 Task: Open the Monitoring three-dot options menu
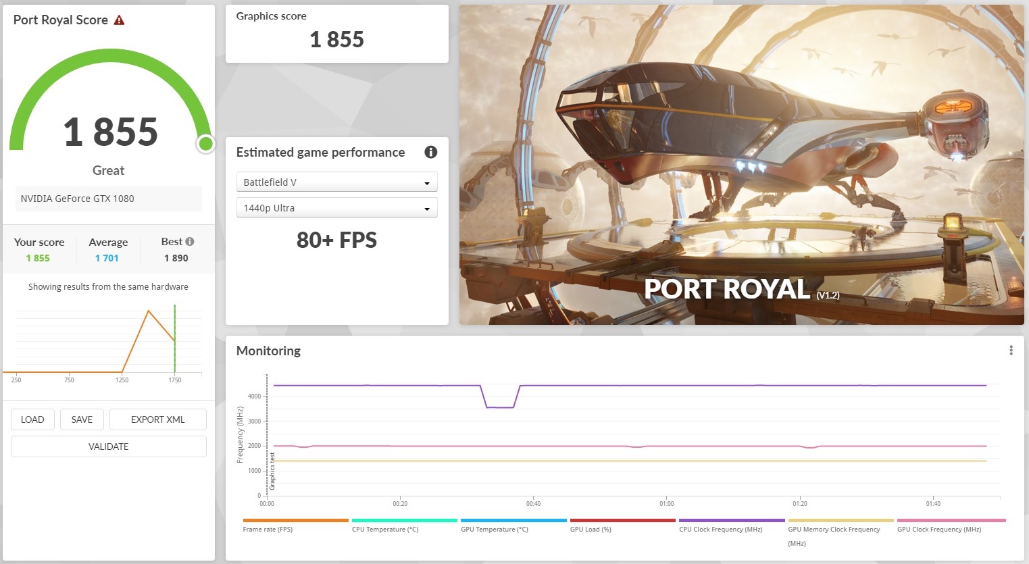click(x=1011, y=350)
